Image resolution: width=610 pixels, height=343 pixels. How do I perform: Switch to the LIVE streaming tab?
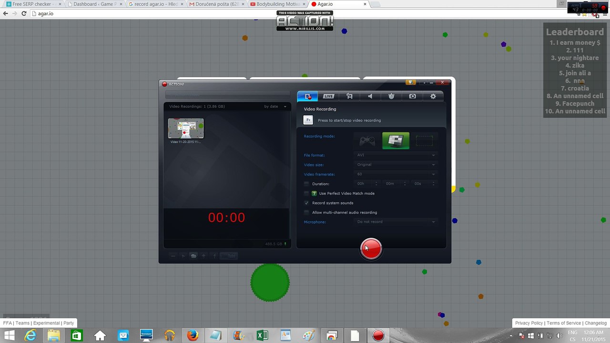(328, 96)
